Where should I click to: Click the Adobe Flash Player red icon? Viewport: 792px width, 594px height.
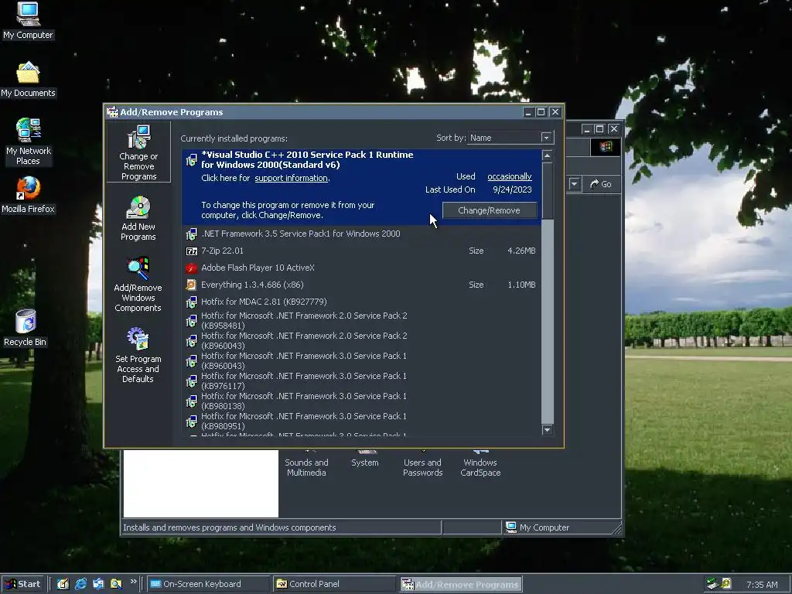click(192, 268)
